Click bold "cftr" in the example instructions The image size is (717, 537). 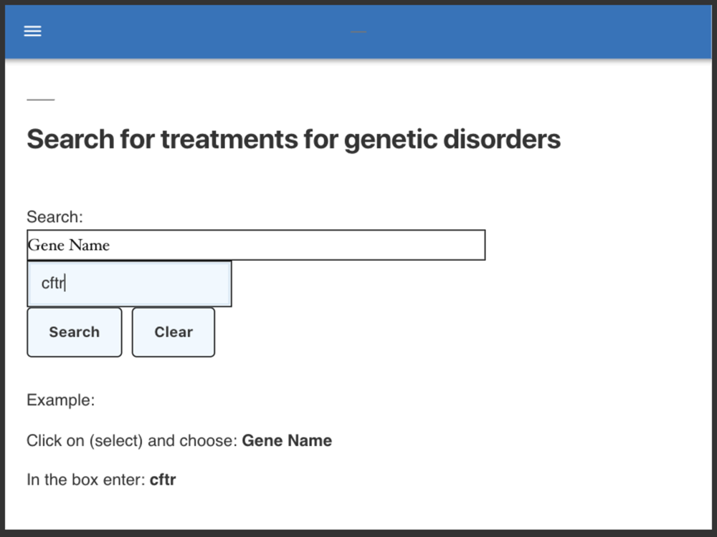[x=163, y=480]
